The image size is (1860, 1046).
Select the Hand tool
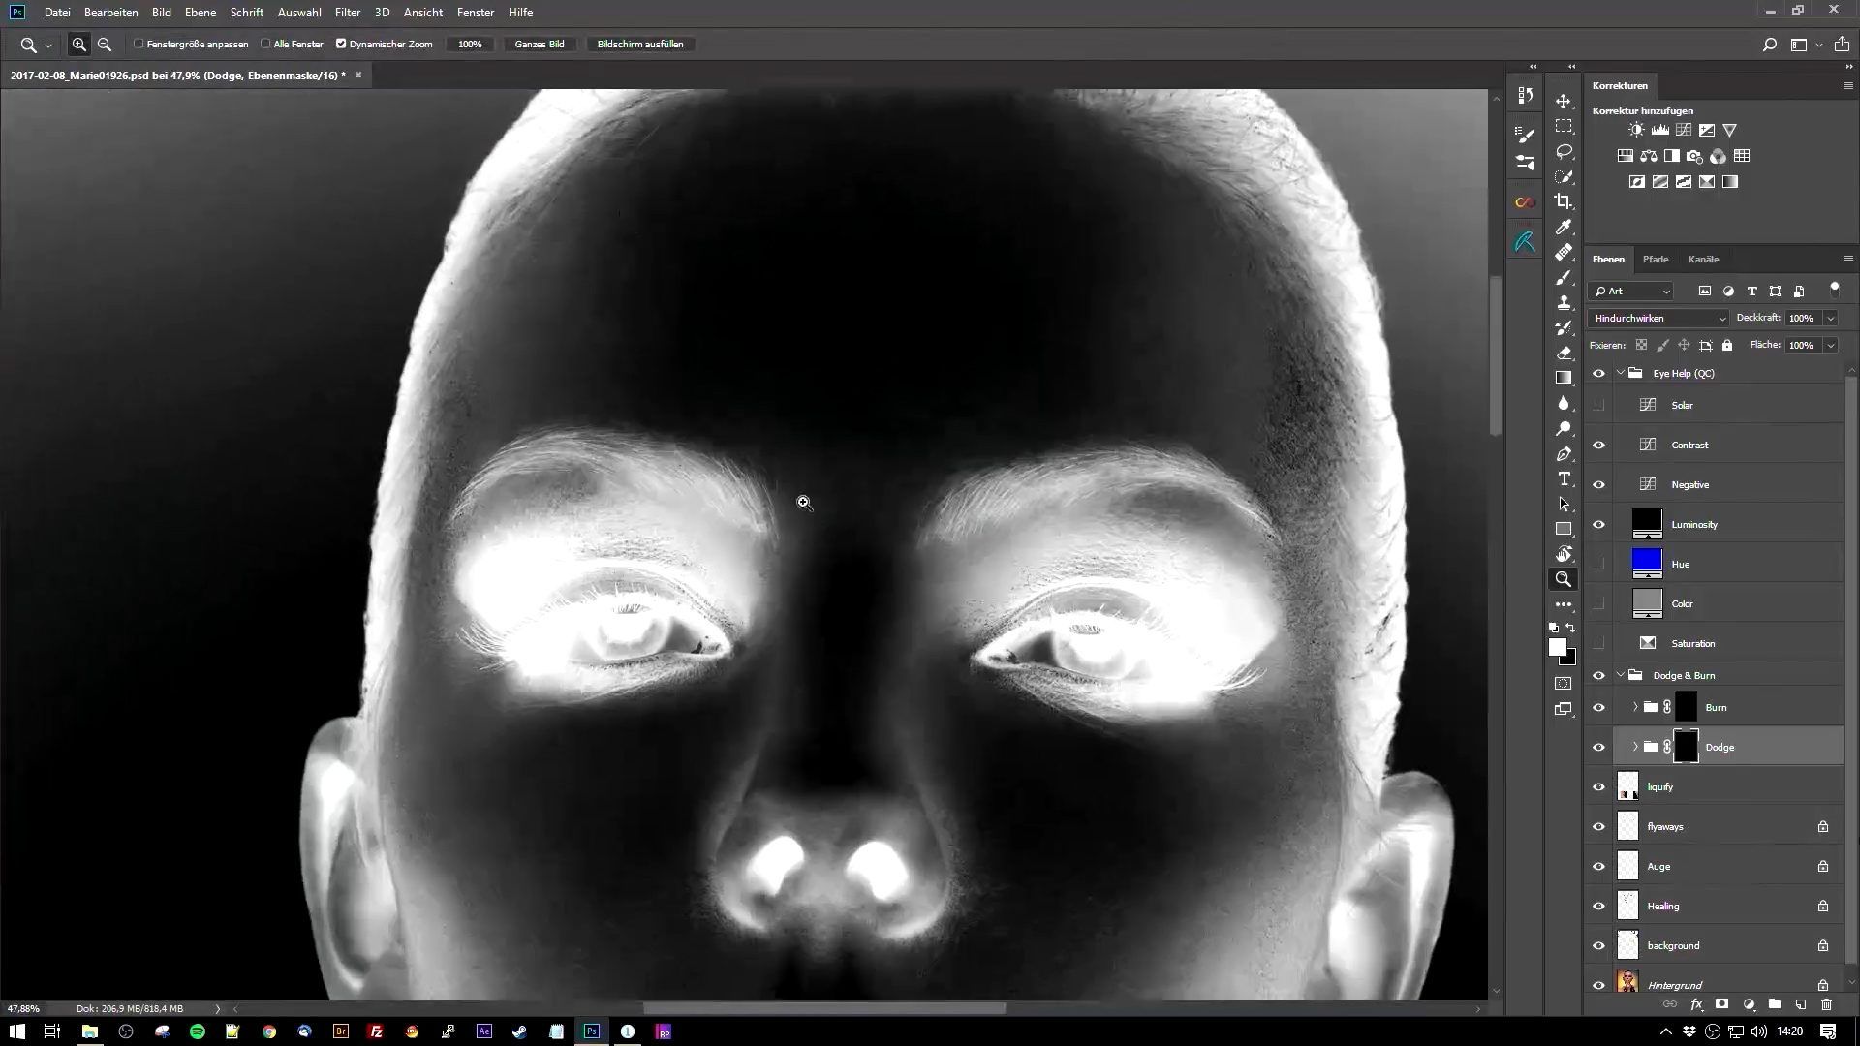pos(1564,554)
